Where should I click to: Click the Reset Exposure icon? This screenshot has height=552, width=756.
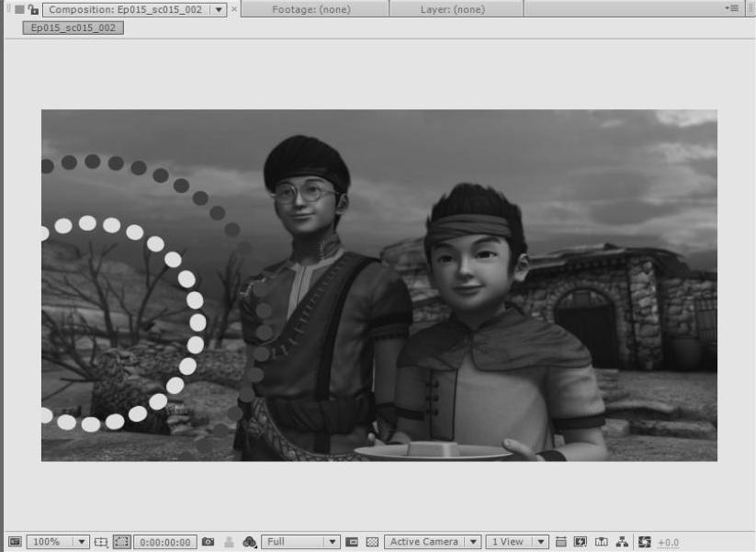[645, 542]
